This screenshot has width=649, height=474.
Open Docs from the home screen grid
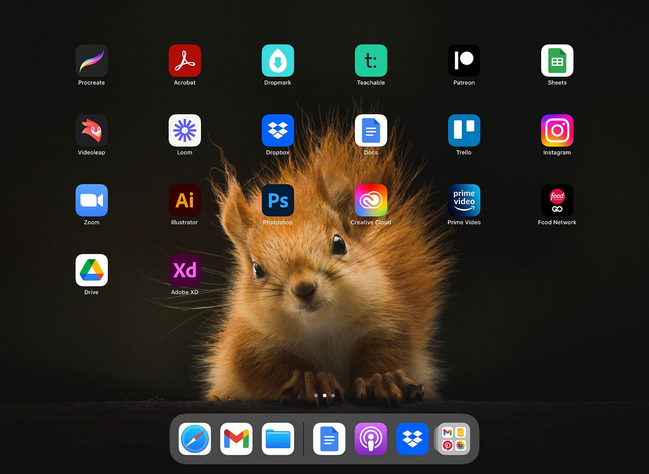point(371,131)
